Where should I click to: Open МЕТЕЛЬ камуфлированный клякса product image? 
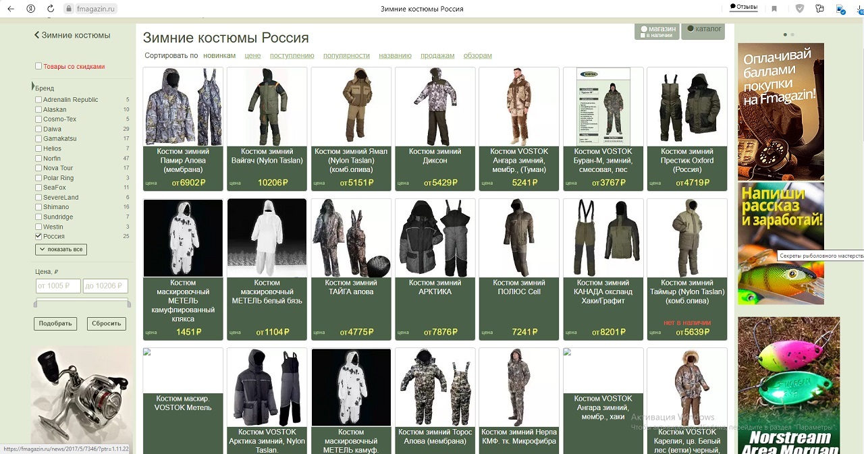pos(183,238)
